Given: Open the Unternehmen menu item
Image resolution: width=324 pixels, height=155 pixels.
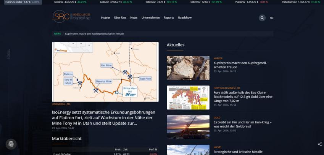Looking at the screenshot, I should point(150,18).
